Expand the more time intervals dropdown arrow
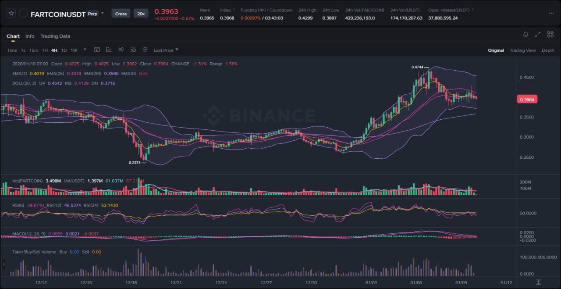The image size is (561, 289). 85,50
